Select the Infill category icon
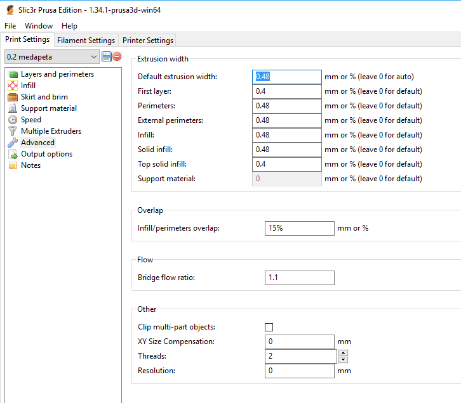 coord(13,86)
